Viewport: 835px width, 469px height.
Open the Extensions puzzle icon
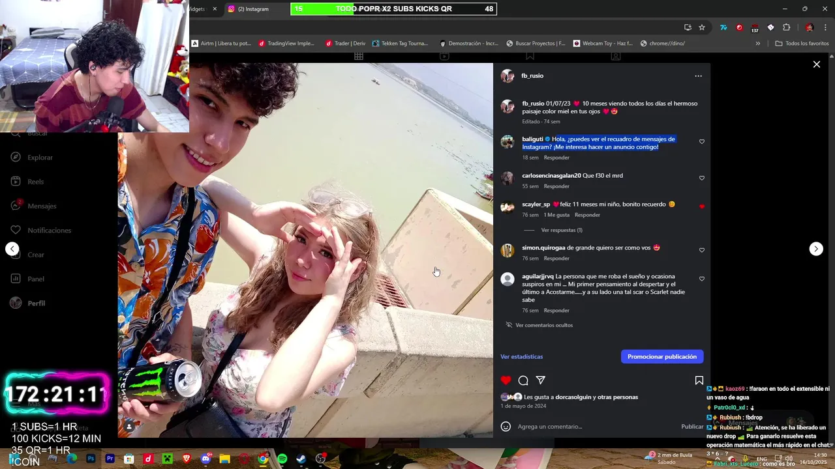tap(786, 27)
